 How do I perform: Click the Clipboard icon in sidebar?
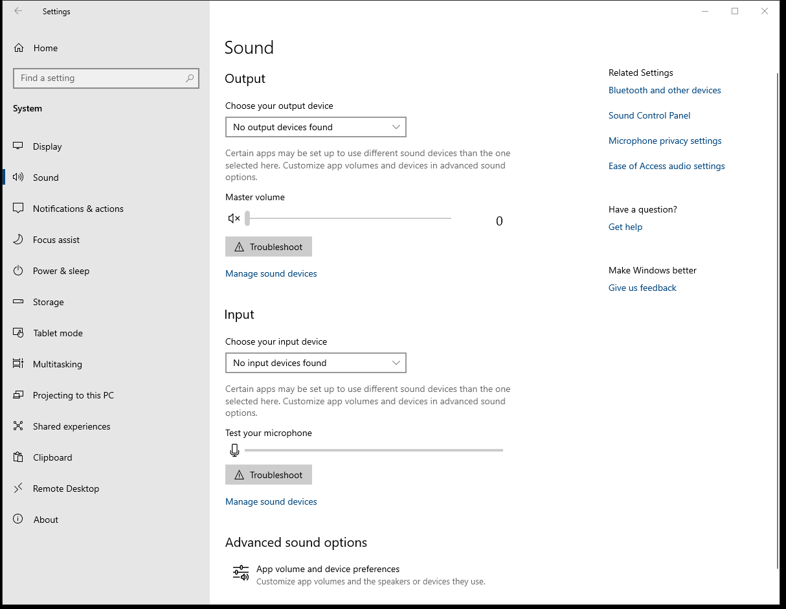tap(19, 457)
